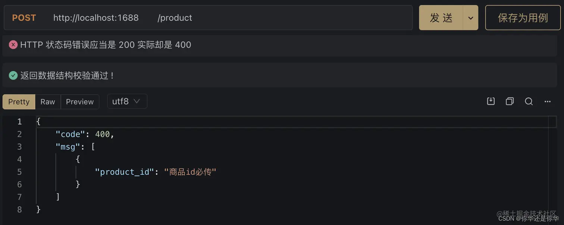Click the red error icon for HTTP status

[x=13, y=45]
